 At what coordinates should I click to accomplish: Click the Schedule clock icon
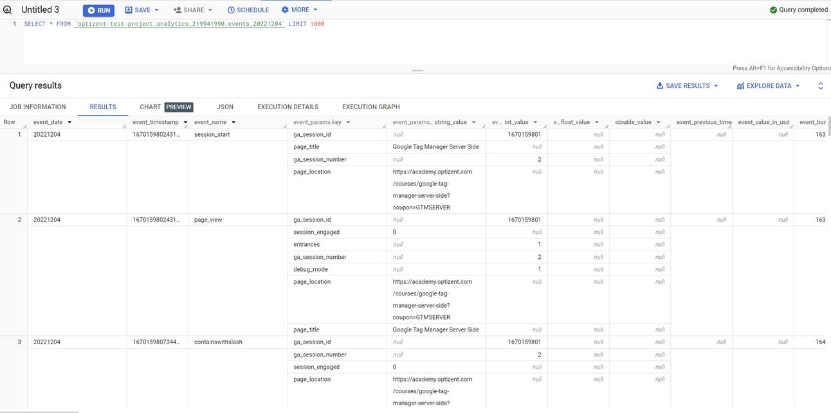(230, 9)
